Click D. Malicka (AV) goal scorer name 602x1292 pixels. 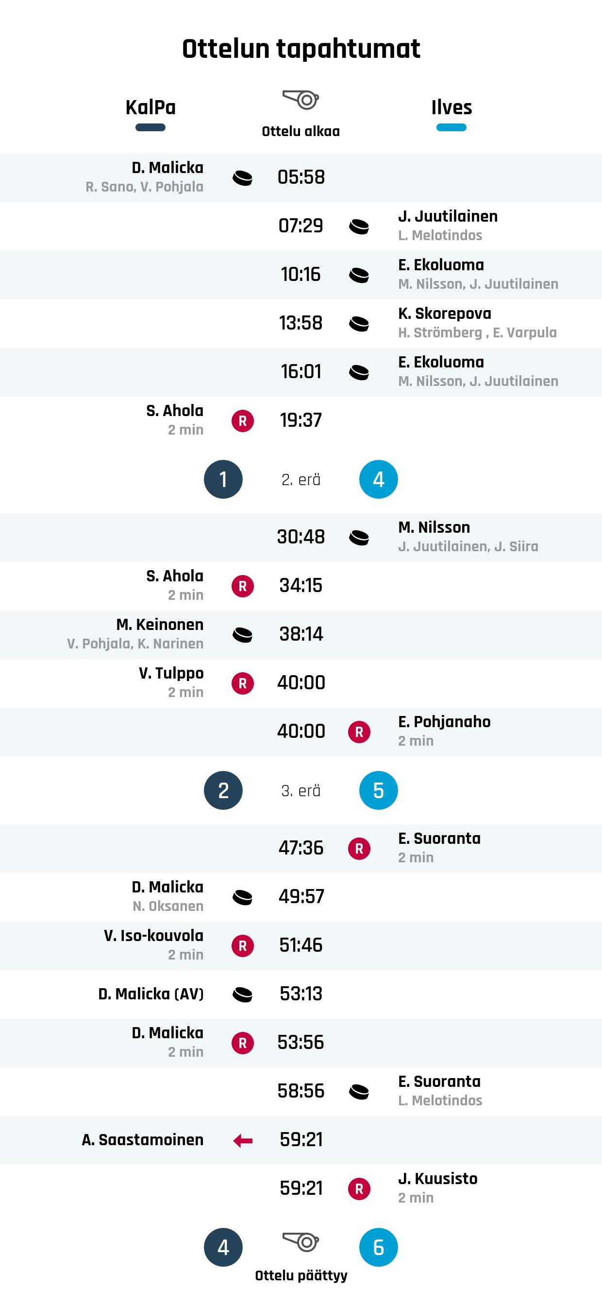(151, 994)
